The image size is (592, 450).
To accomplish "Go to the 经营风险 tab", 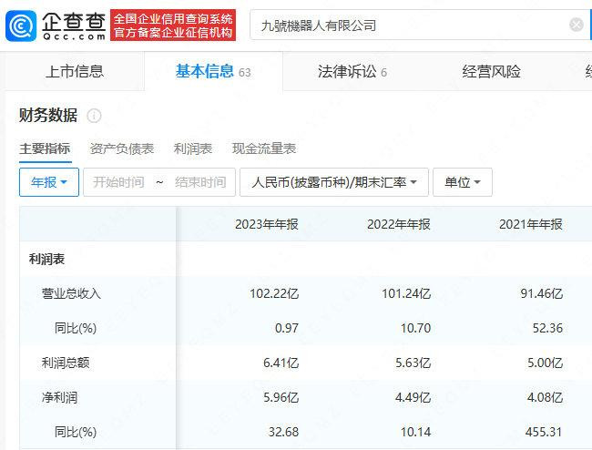I will point(491,72).
